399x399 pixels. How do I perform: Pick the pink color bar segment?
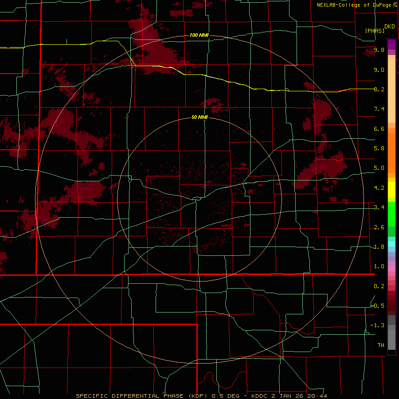point(391,269)
